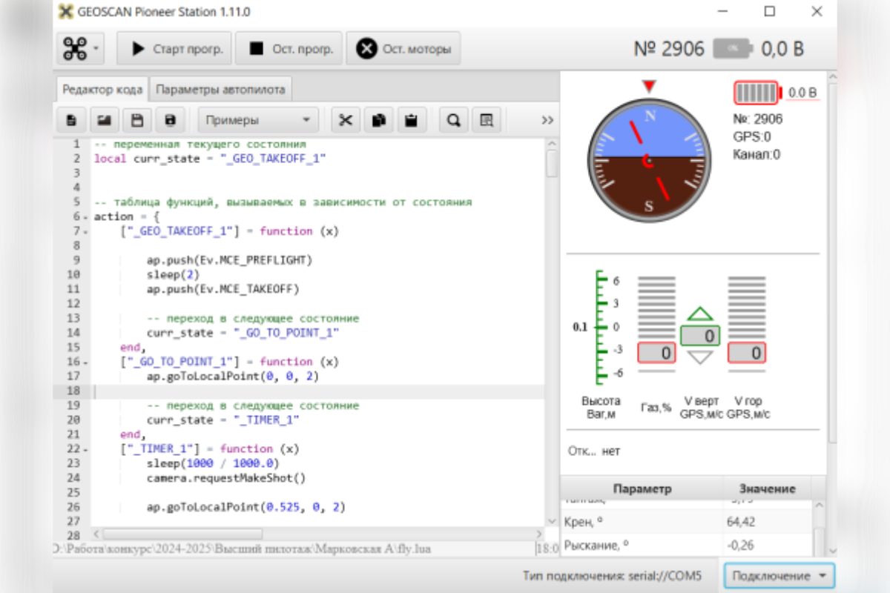Image resolution: width=890 pixels, height=593 pixels.
Task: Click the code editor horizontal scrollbar
Action: pos(182,534)
